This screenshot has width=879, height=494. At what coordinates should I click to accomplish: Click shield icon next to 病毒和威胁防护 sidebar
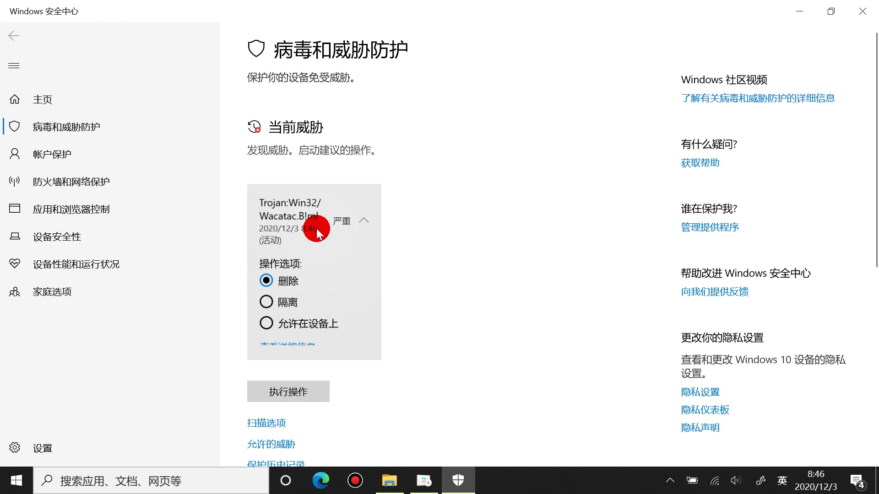point(15,127)
